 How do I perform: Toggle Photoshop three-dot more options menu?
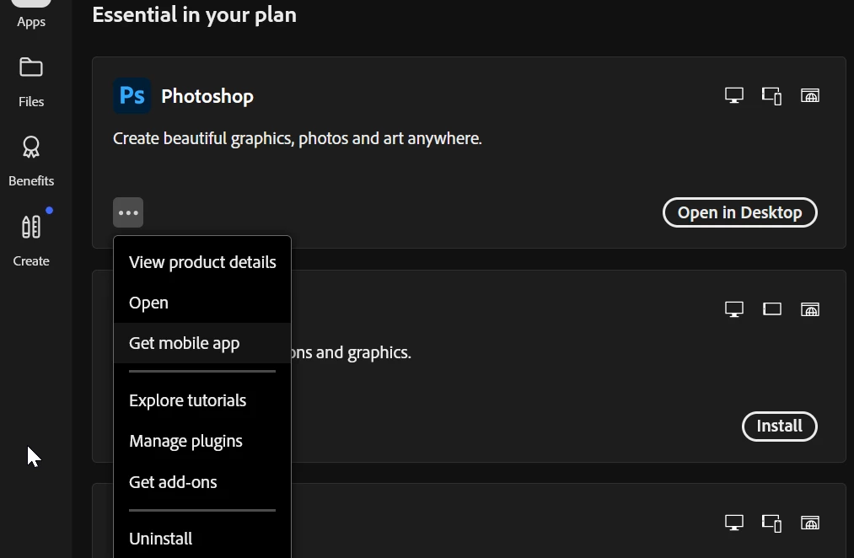point(128,212)
